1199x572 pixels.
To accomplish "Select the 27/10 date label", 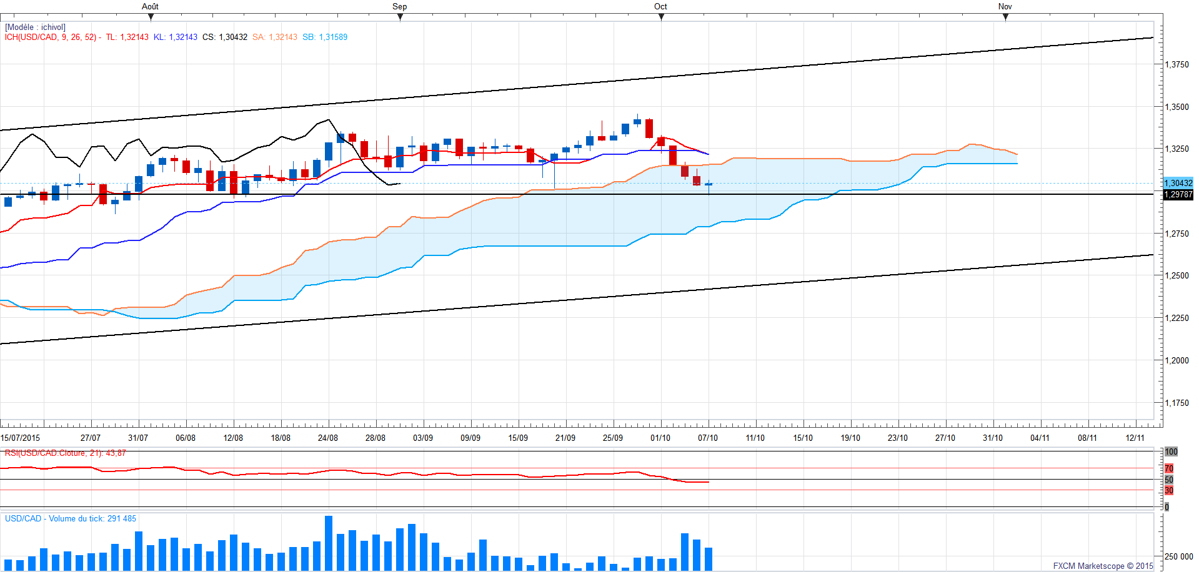I will point(945,438).
